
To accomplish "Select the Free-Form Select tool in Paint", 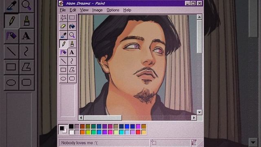I will (x=64, y=18).
